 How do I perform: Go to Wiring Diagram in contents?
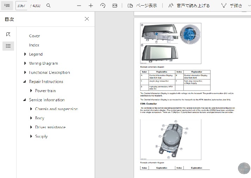tap(43, 63)
